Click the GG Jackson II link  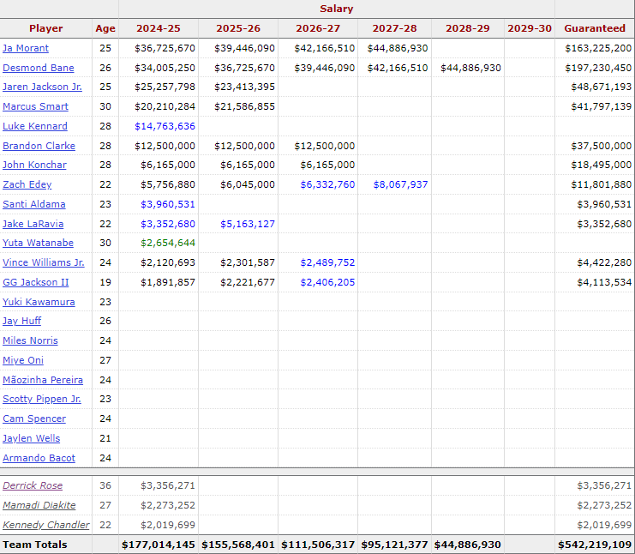(36, 282)
